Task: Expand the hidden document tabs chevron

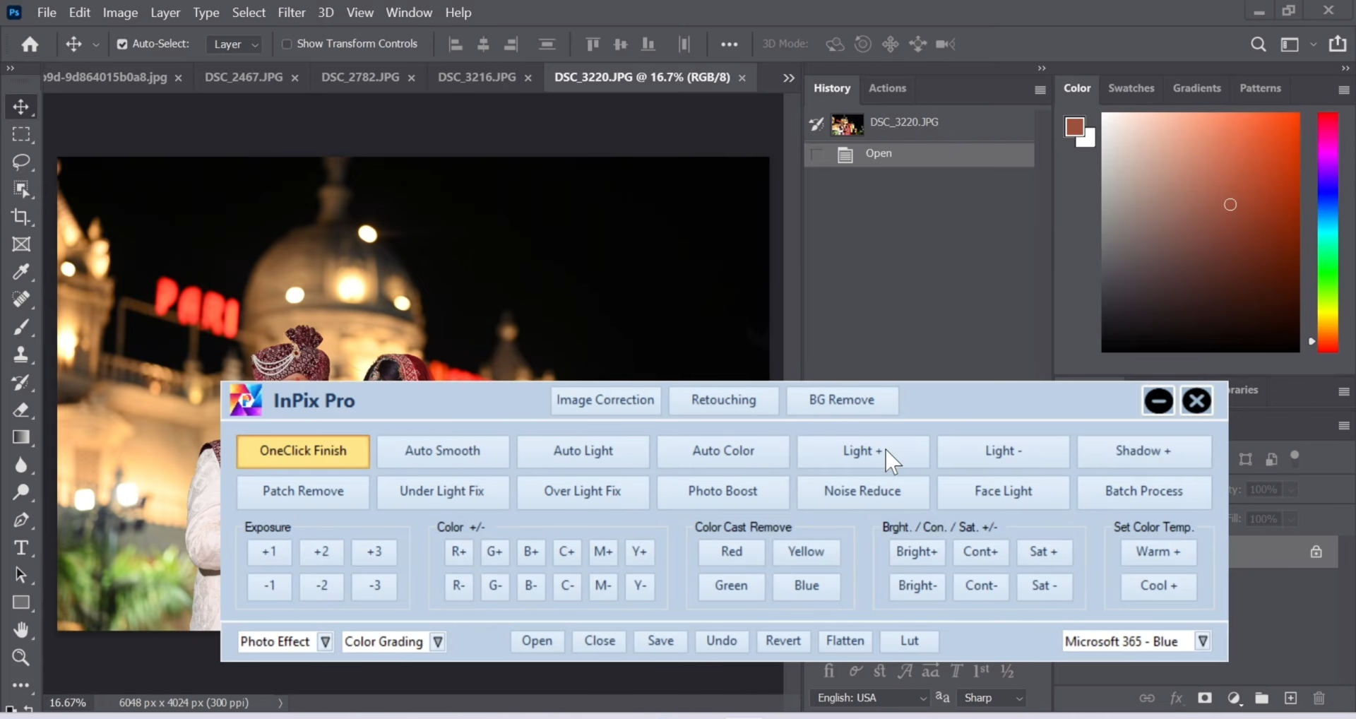Action: [x=789, y=78]
